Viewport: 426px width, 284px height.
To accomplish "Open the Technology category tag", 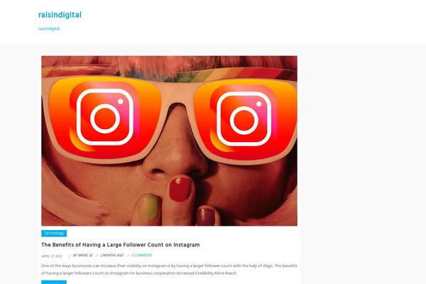I will point(54,233).
